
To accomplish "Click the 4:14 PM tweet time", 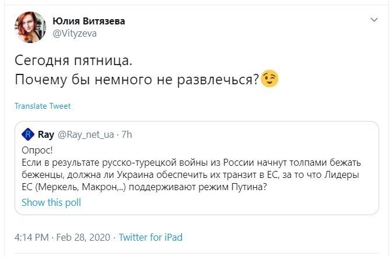I will click(32, 237).
